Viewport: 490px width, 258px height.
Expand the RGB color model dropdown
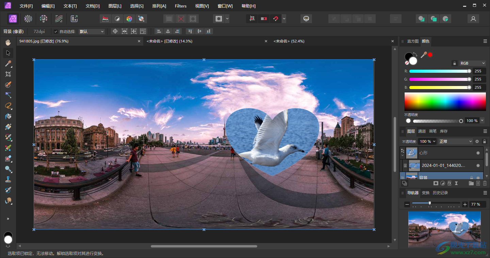point(472,63)
